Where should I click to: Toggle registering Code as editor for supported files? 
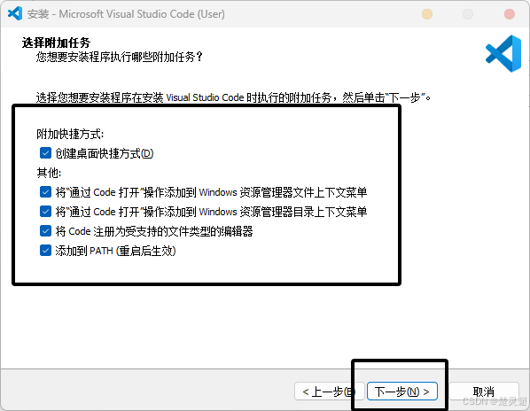point(45,231)
